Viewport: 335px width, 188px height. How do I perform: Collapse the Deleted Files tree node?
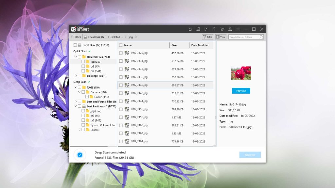pos(76,57)
